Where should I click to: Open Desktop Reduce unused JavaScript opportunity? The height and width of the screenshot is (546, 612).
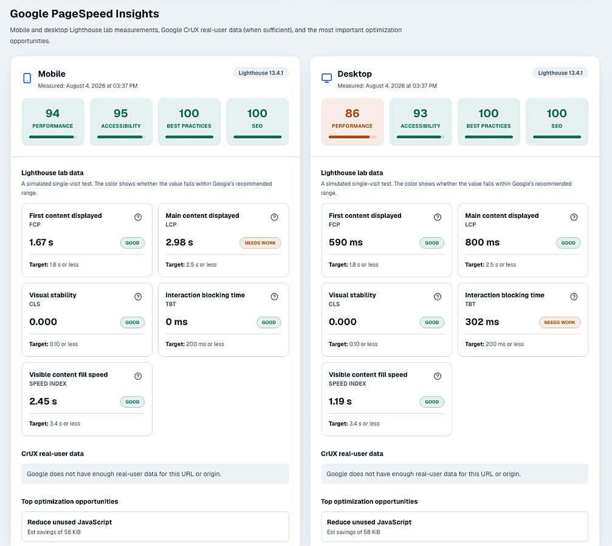click(455, 527)
